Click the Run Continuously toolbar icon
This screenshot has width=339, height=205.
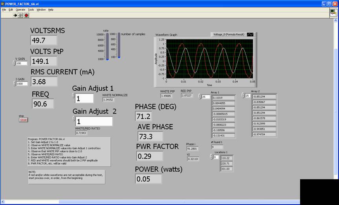(20, 15)
